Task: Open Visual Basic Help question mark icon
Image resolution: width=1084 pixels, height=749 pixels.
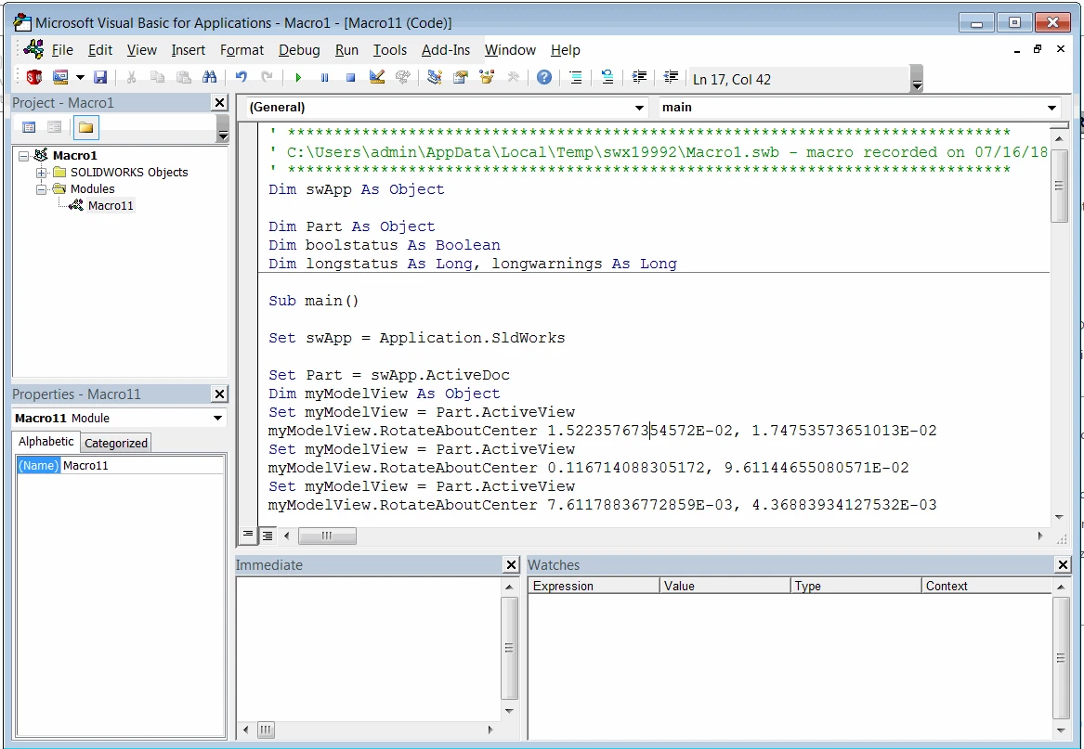Action: pyautogui.click(x=544, y=78)
